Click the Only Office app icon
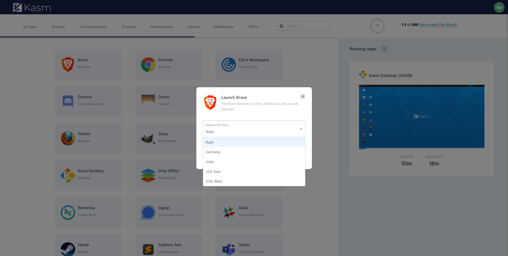This screenshot has width=508, height=256. (148, 175)
